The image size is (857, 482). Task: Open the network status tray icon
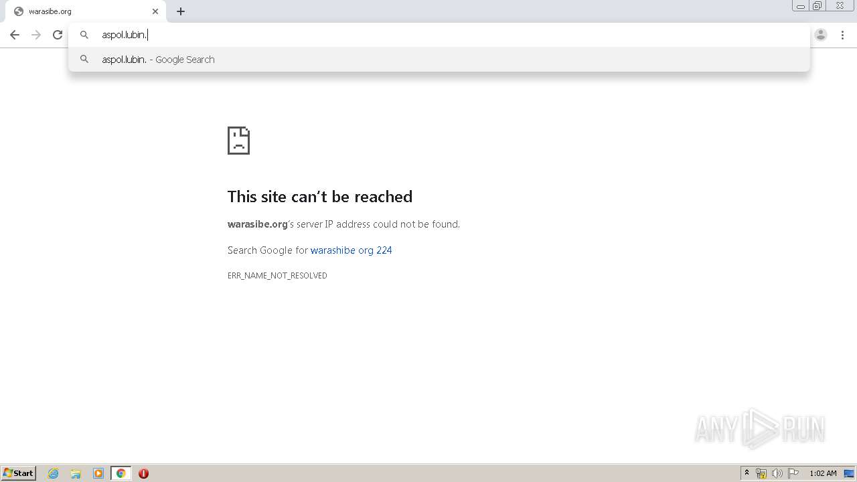pyautogui.click(x=761, y=473)
